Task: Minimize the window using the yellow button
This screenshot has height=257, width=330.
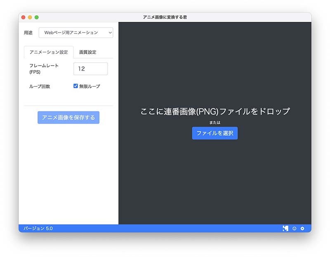Action: 30,17
